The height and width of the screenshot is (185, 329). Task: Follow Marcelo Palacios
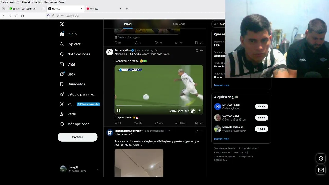click(x=261, y=129)
